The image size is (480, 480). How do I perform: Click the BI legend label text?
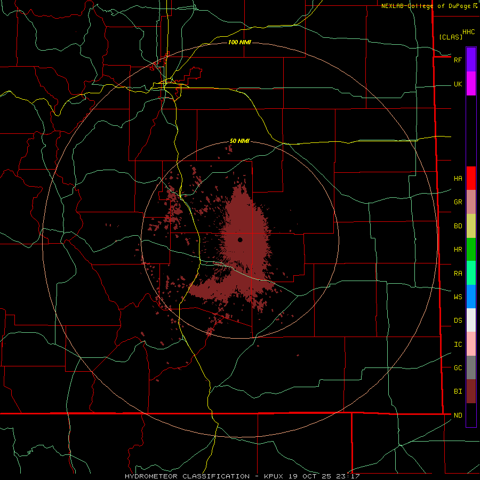(x=458, y=391)
